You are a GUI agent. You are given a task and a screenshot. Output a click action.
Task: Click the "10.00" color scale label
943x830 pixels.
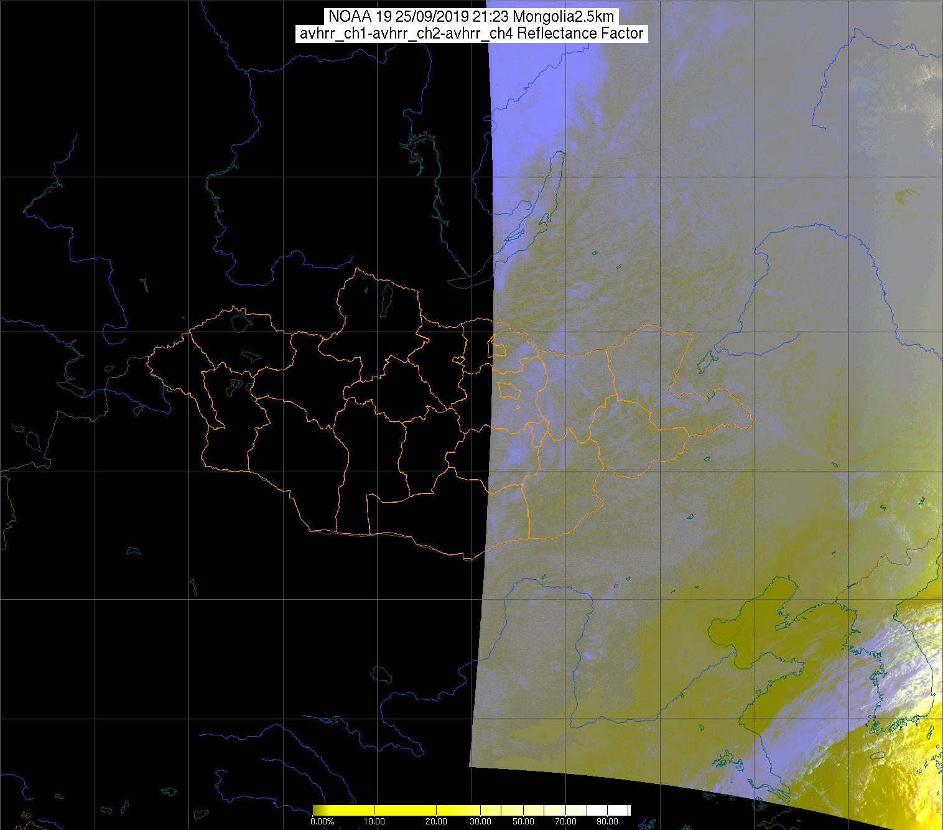coord(373,821)
